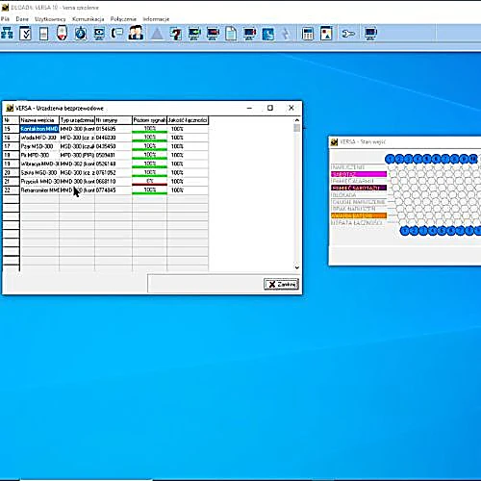Image resolution: width=481 pixels, height=481 pixels.
Task: Click the wrench configuration toolbar icon
Action: pyautogui.click(x=348, y=34)
